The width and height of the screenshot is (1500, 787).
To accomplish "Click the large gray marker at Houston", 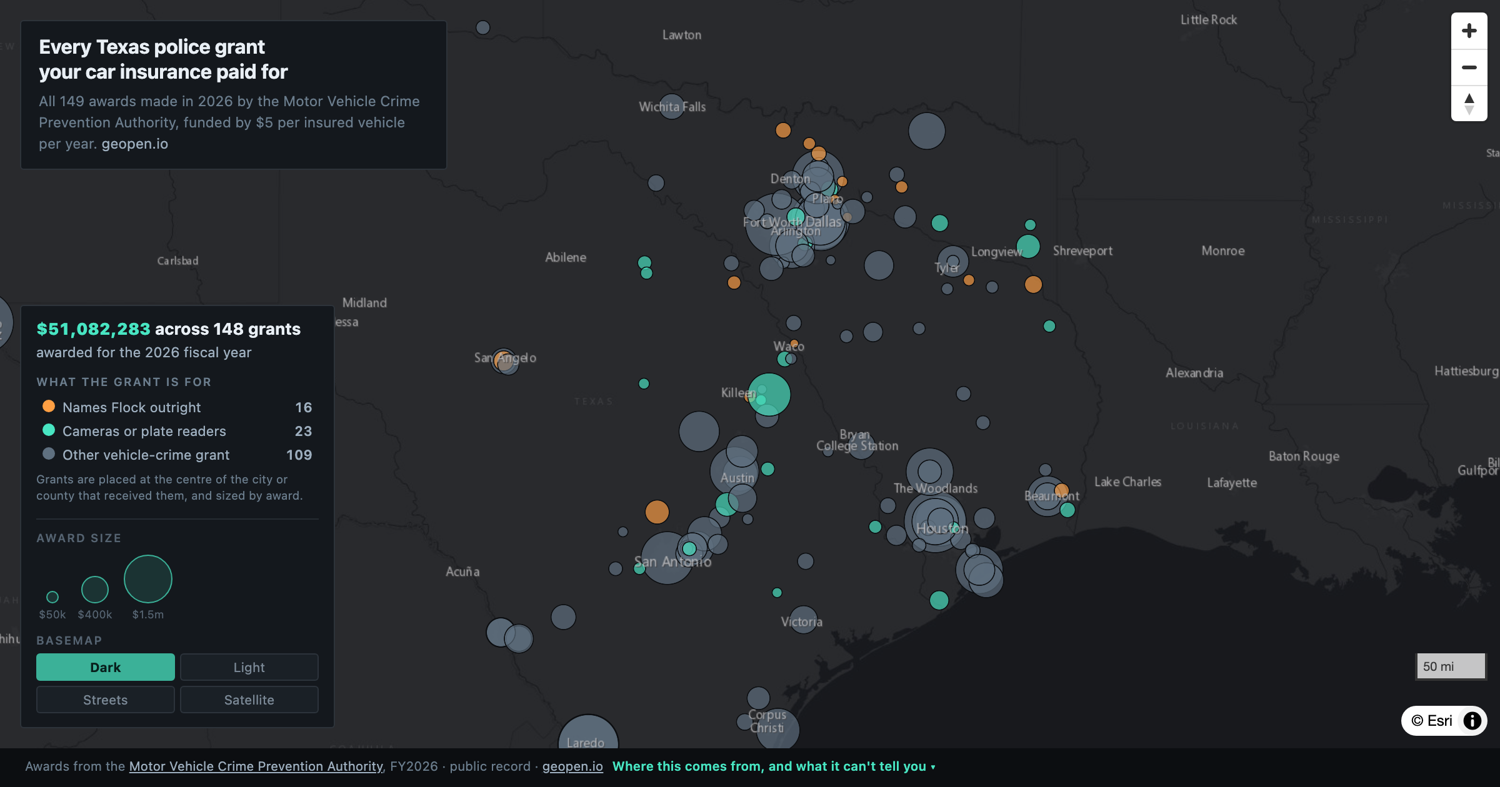I will 936,522.
